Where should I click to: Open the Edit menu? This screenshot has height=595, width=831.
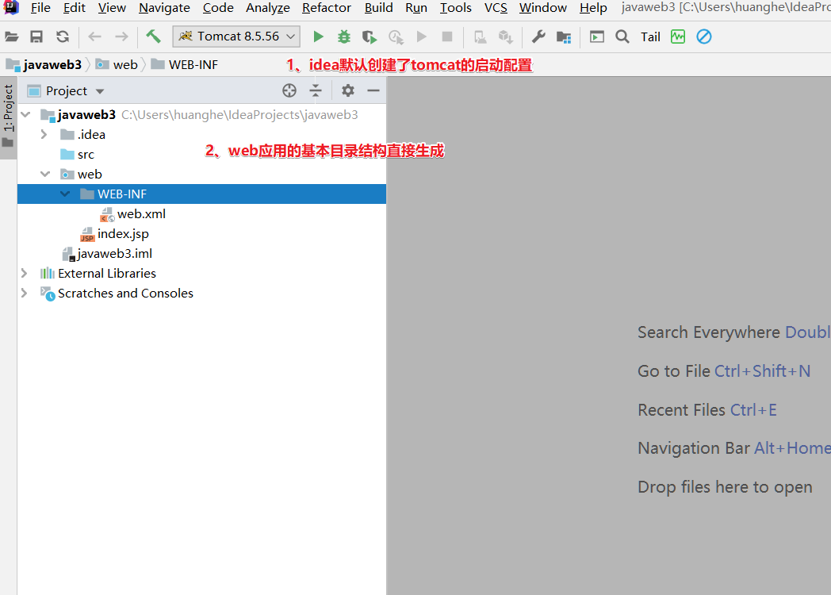point(75,7)
